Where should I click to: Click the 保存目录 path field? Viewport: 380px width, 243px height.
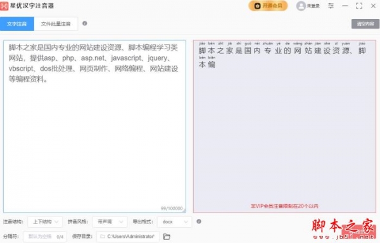(x=128, y=237)
